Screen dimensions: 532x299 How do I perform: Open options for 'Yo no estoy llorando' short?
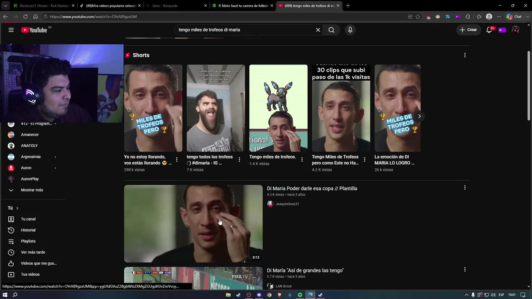coord(177,159)
